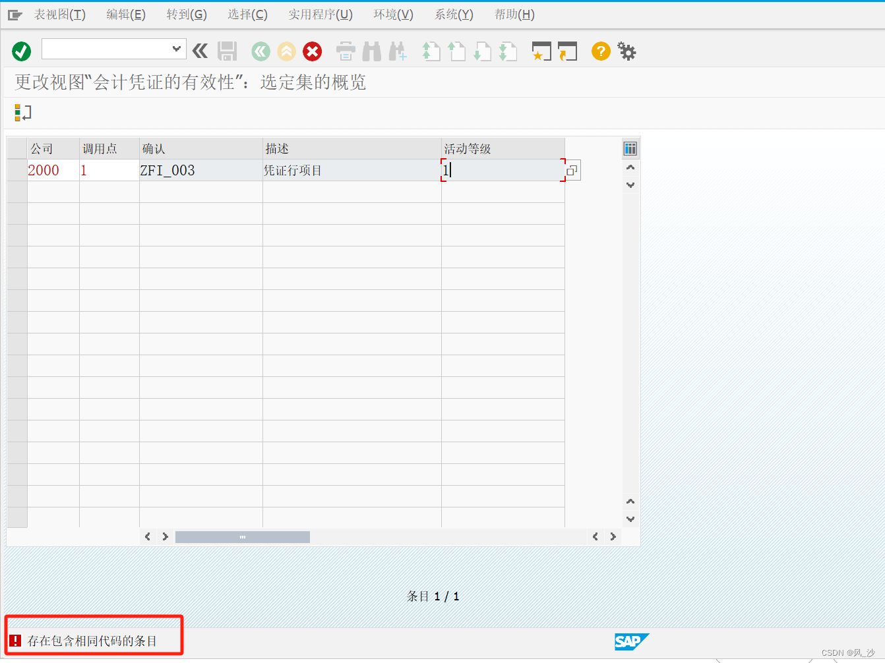Screen dimensions: 885x663
Task: Go to First Page icon
Action: pos(431,51)
